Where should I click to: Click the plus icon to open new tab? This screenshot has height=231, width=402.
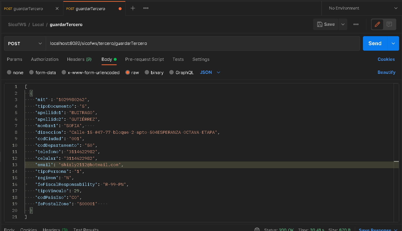click(133, 8)
